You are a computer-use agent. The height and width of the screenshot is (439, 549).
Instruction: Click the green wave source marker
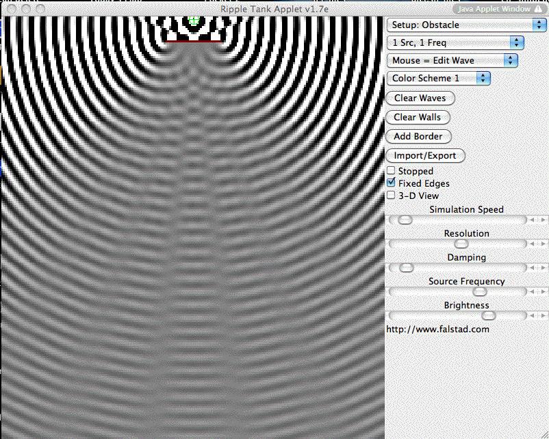(194, 21)
